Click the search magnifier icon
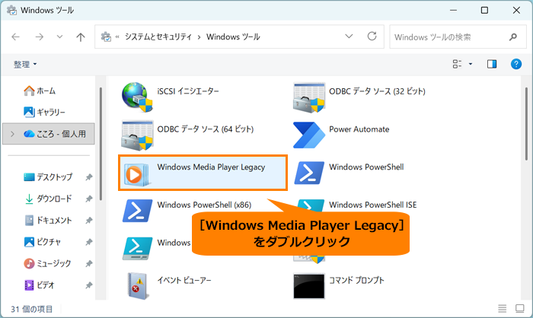Image resolution: width=533 pixels, height=318 pixels. (x=513, y=37)
